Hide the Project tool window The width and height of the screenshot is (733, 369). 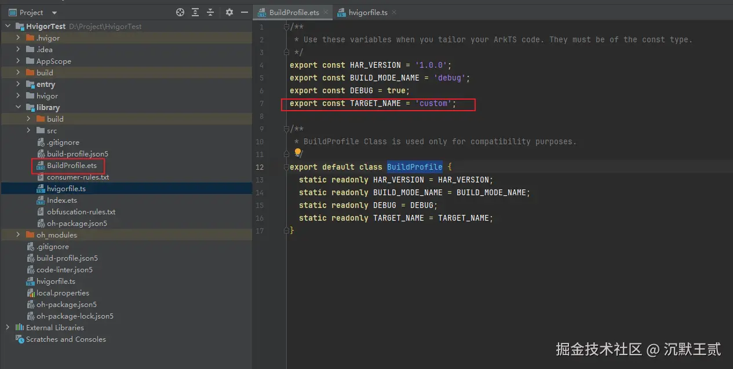pos(244,12)
